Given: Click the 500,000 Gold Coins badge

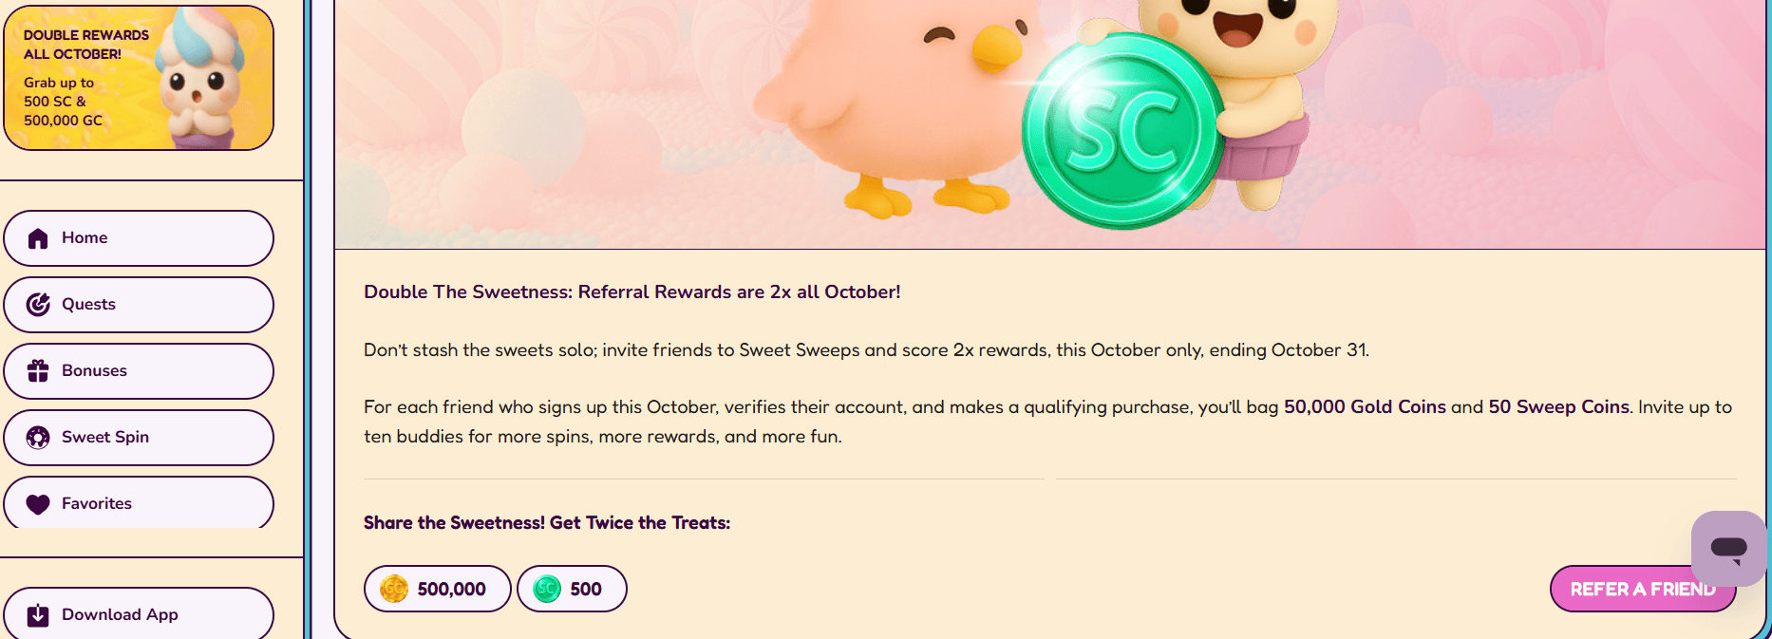Looking at the screenshot, I should point(437,589).
